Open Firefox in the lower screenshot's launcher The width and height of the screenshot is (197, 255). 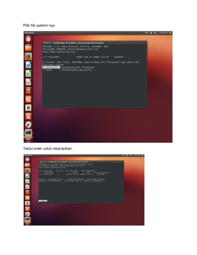[27, 170]
